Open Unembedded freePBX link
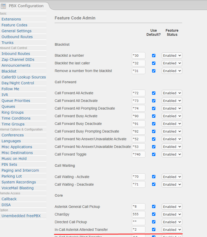 point(21,216)
